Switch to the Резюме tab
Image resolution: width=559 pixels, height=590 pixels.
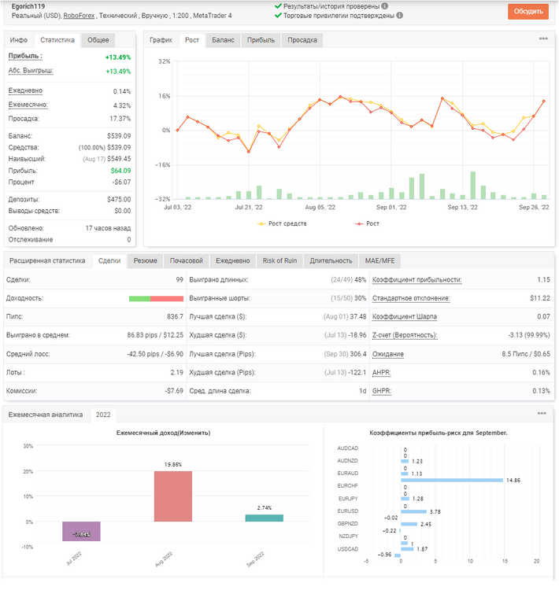pos(146,260)
